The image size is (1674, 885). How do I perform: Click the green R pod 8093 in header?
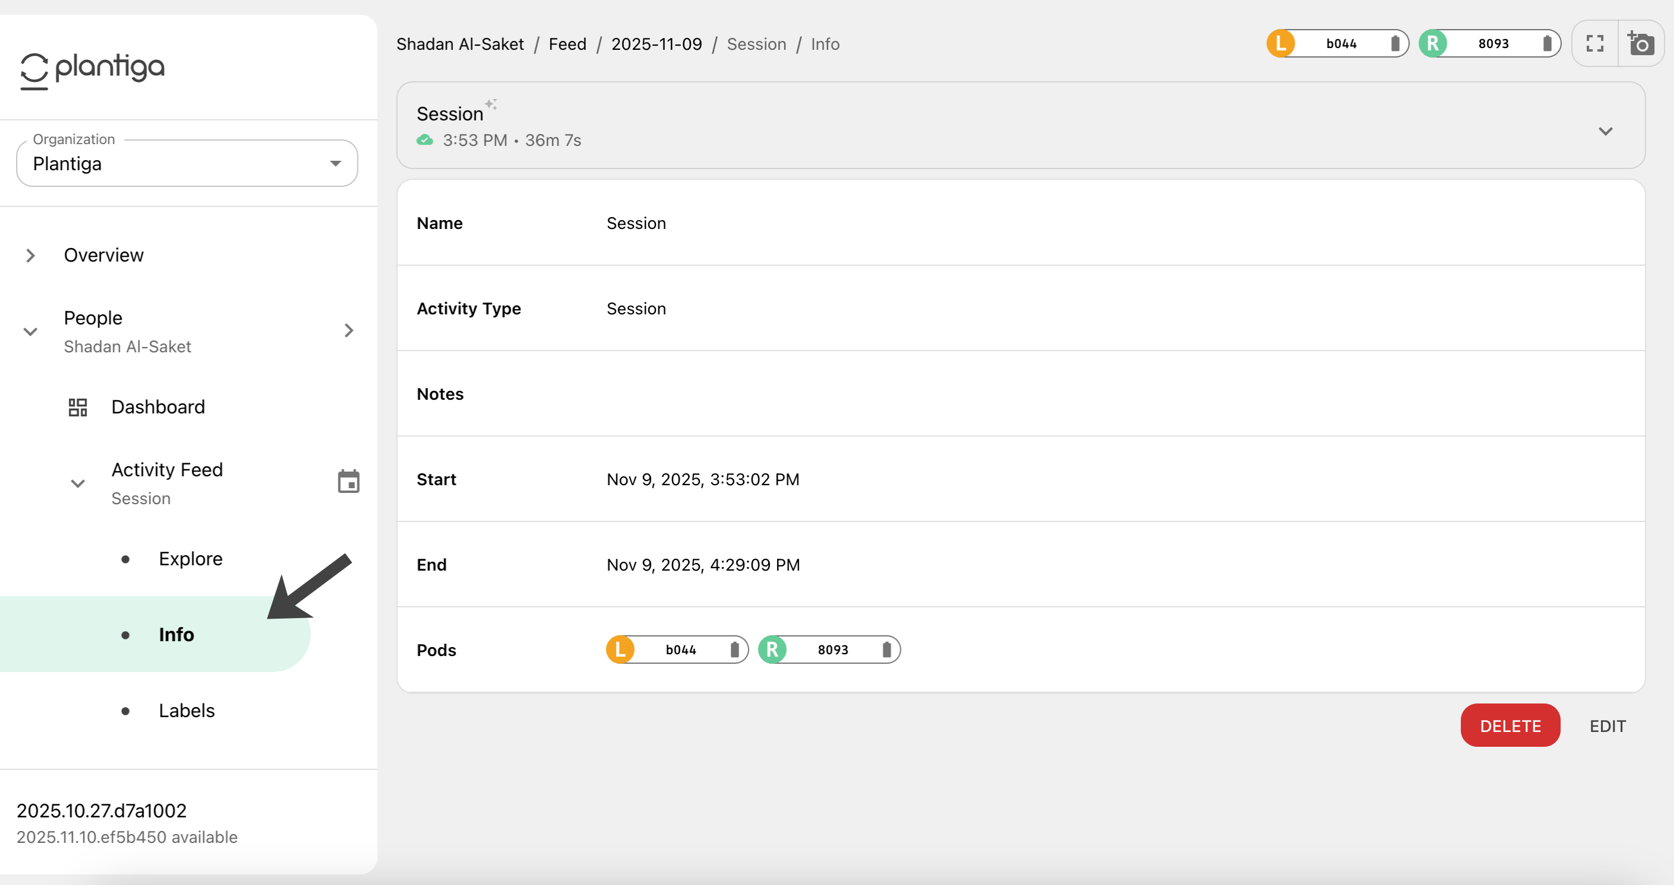point(1489,43)
